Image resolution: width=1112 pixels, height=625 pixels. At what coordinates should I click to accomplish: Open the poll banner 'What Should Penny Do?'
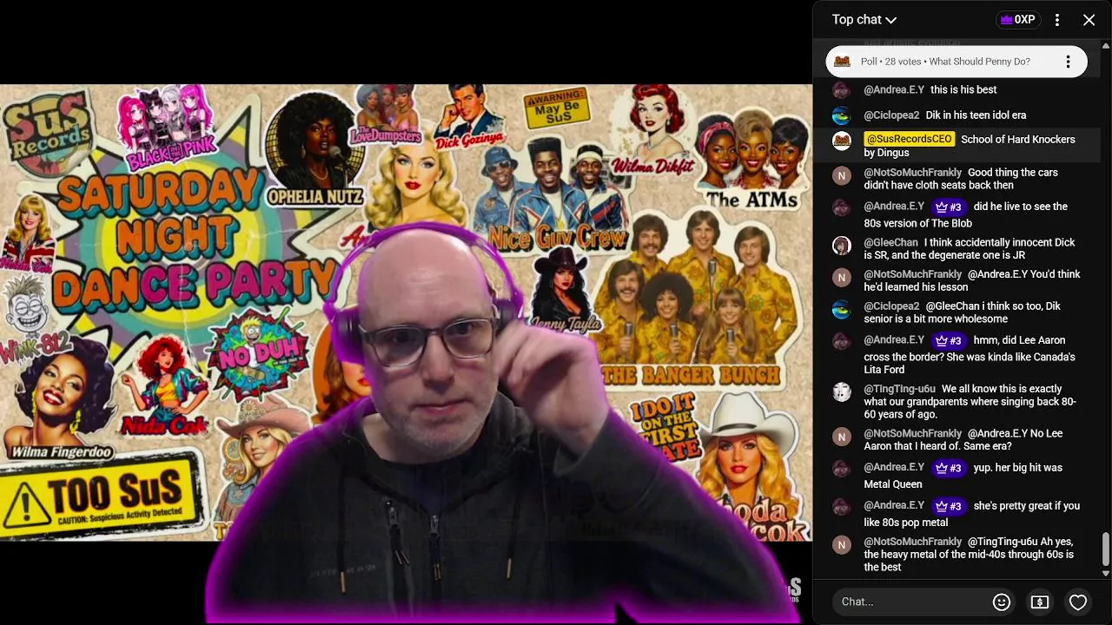tap(956, 62)
